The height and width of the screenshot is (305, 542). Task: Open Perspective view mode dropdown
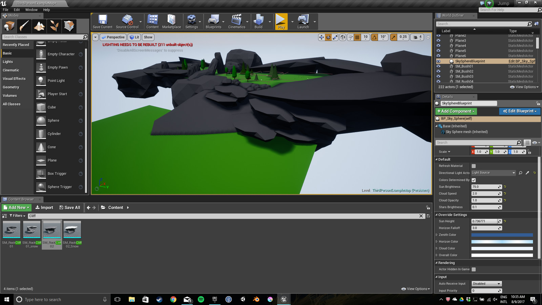tap(113, 37)
